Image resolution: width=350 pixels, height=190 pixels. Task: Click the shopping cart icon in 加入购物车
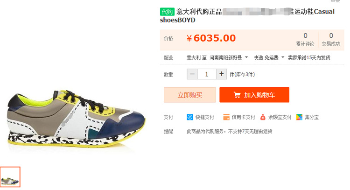click(237, 95)
